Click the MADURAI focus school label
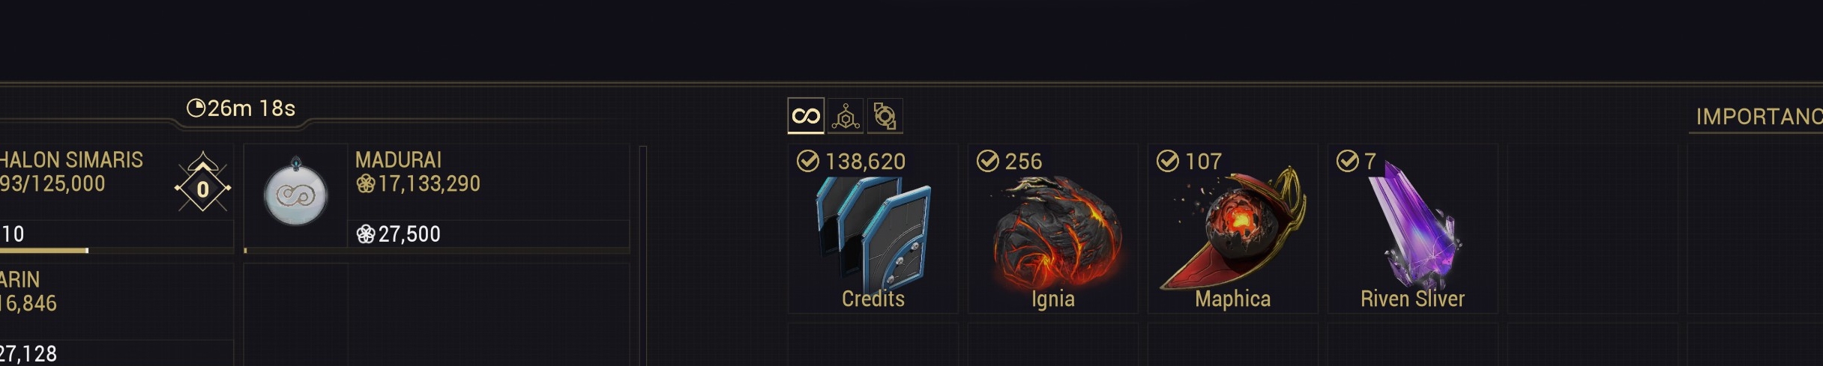The width and height of the screenshot is (1823, 366). pos(398,159)
